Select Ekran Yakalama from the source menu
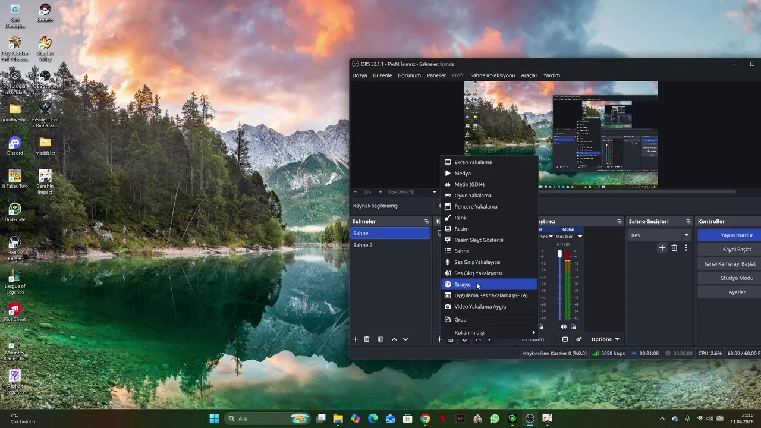This screenshot has width=761, height=428. [489, 162]
